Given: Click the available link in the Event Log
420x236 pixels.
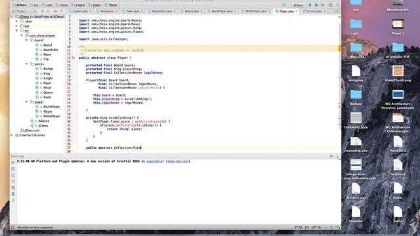Looking at the screenshot, I should [x=155, y=161].
